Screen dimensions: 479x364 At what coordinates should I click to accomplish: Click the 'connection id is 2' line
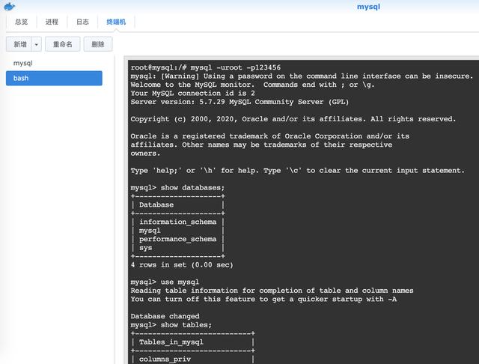[193, 93]
